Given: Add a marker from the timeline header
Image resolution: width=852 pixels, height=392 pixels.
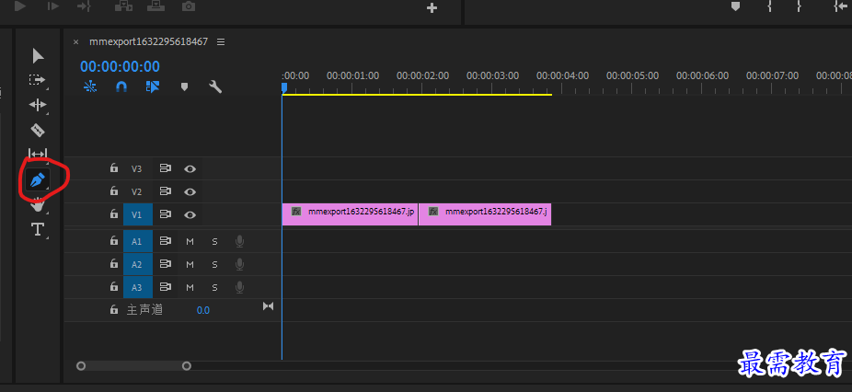Looking at the screenshot, I should click(184, 87).
